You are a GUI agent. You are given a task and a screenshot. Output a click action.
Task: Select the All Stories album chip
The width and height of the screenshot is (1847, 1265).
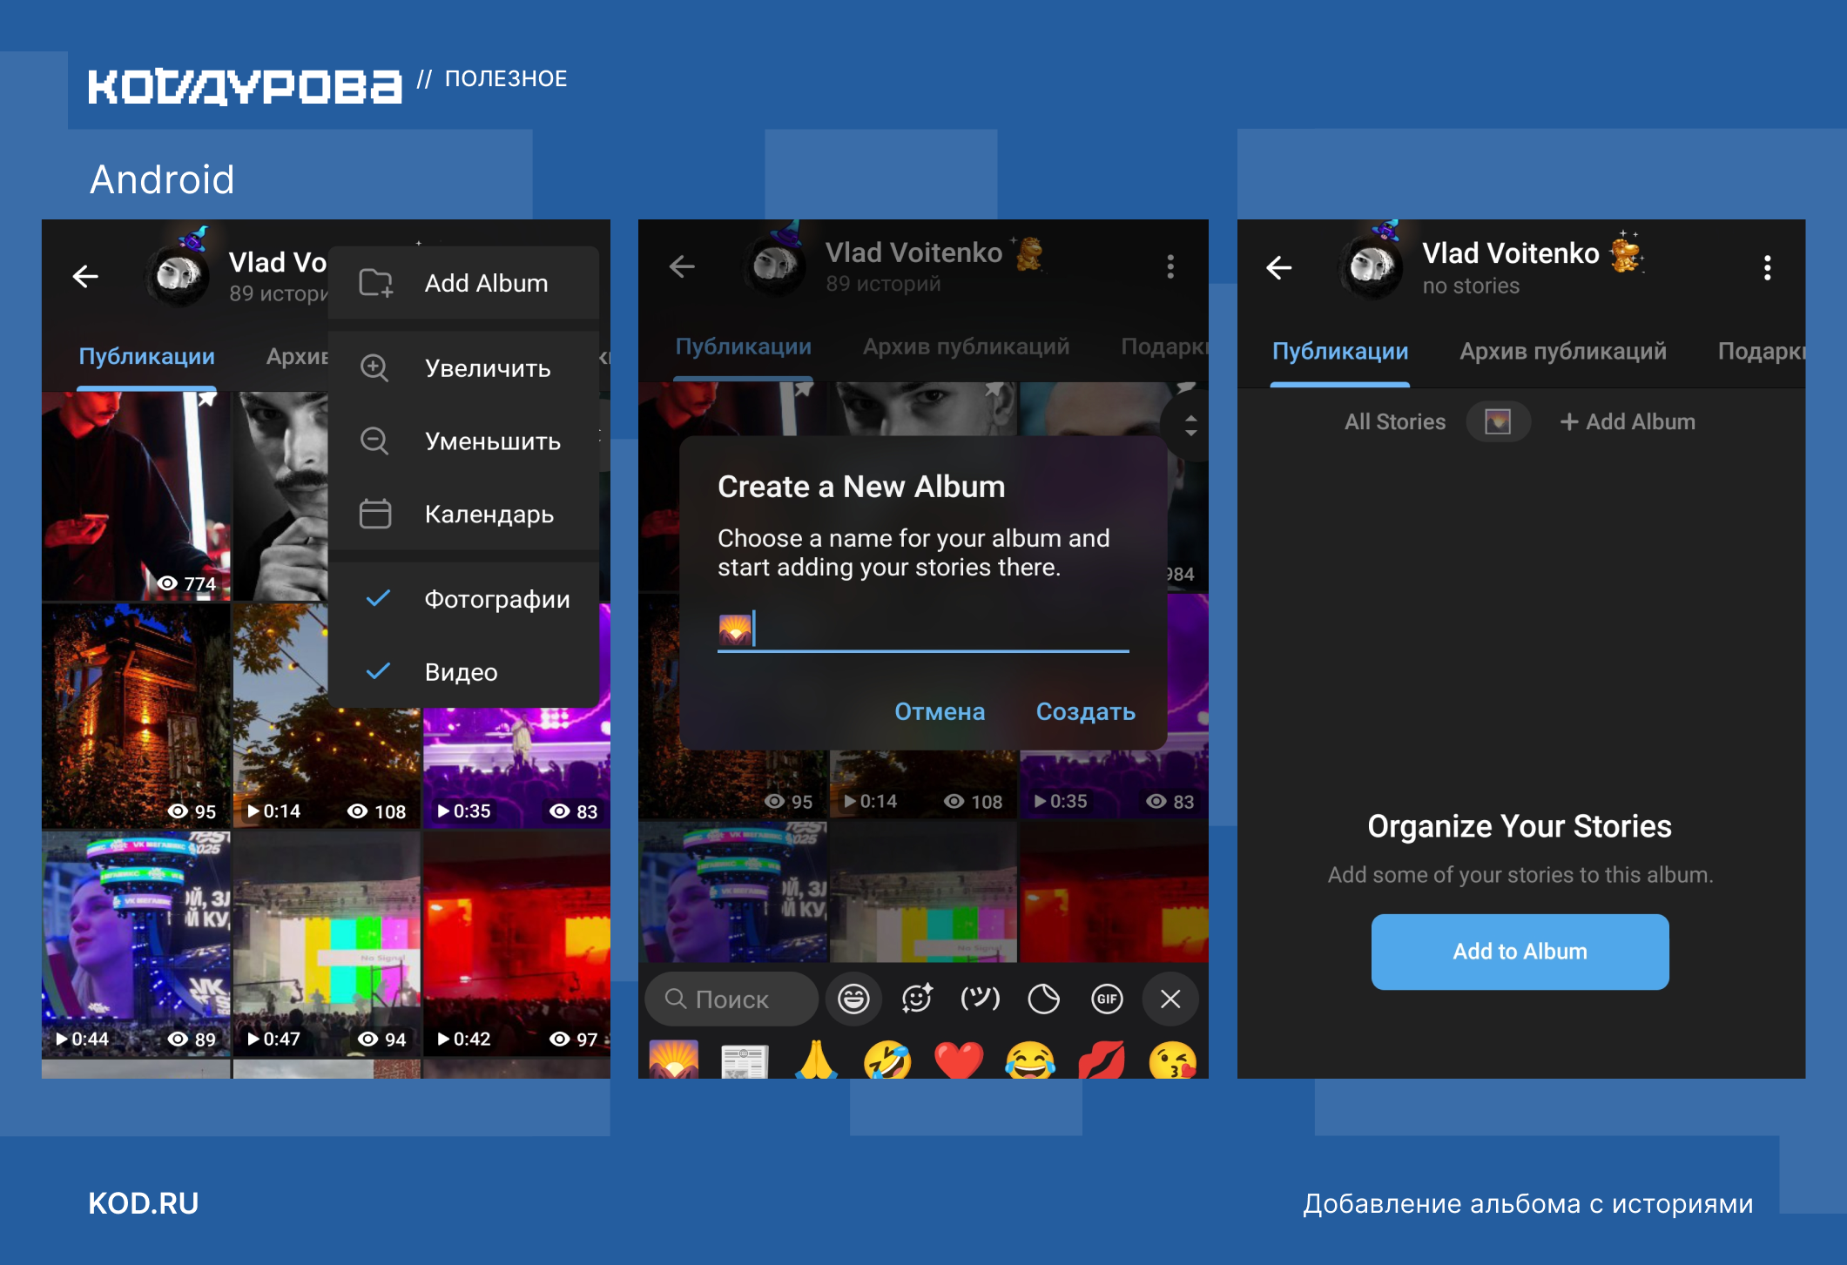tap(1394, 421)
